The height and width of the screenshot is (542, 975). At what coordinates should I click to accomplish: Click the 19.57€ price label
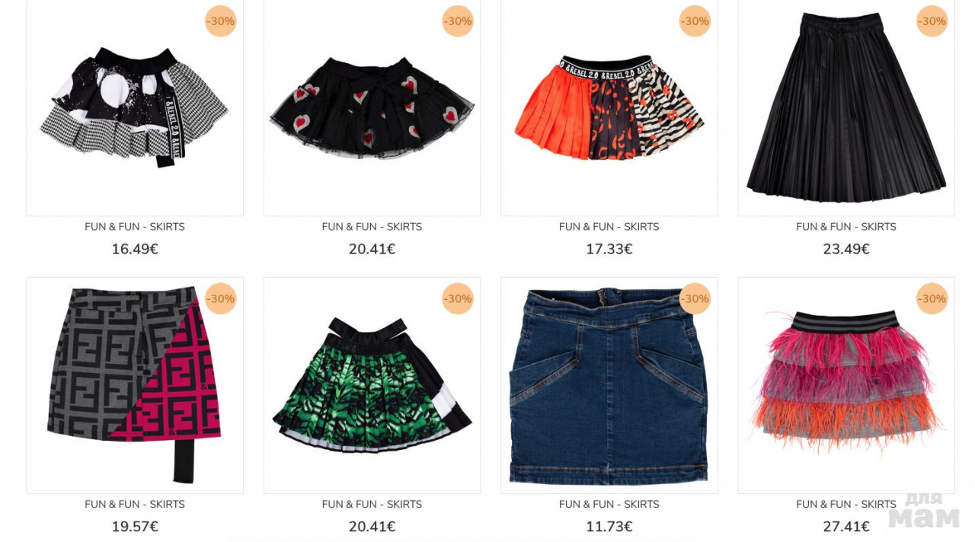(x=135, y=526)
